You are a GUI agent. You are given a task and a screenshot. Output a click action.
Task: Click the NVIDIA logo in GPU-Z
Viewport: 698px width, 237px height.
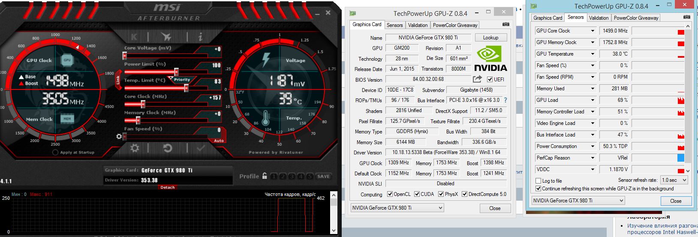(x=490, y=59)
